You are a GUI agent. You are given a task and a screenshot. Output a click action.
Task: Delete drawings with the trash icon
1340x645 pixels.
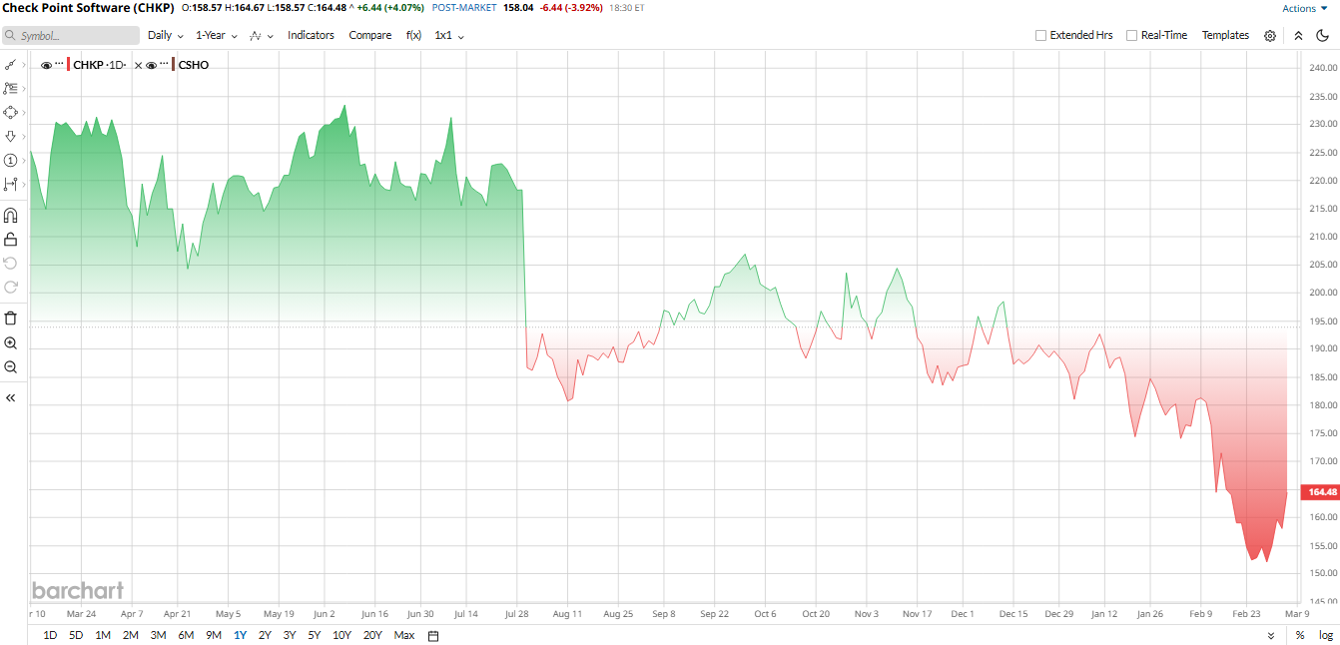click(11, 319)
